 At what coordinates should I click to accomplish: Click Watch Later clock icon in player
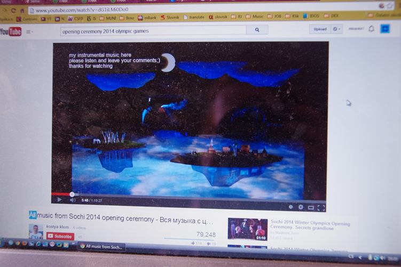pyautogui.click(x=291, y=207)
